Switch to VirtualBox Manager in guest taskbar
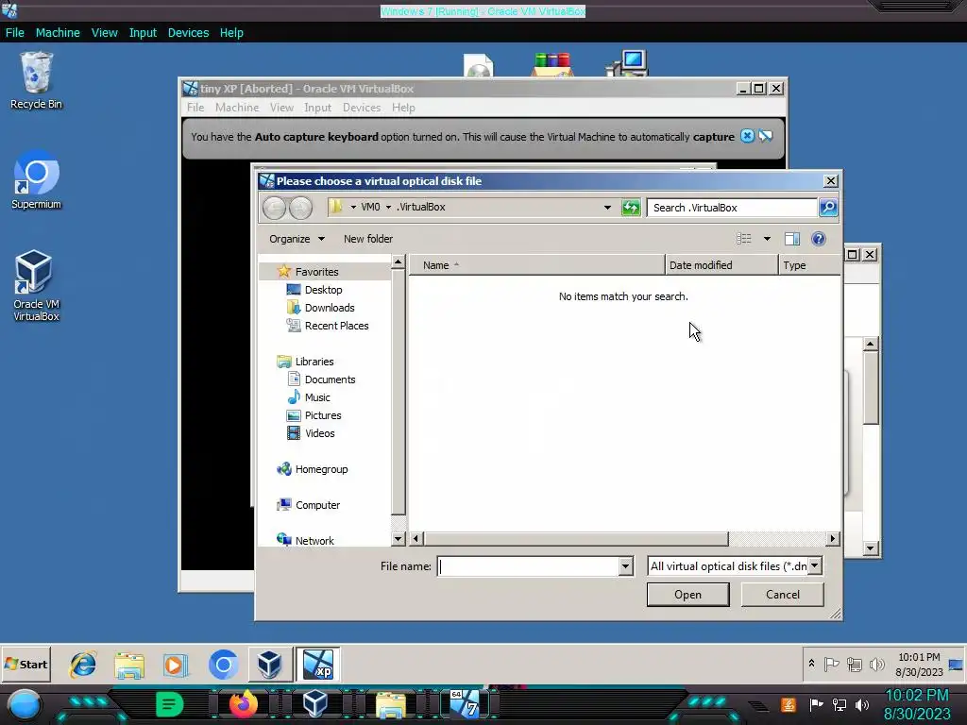 pos(269,665)
